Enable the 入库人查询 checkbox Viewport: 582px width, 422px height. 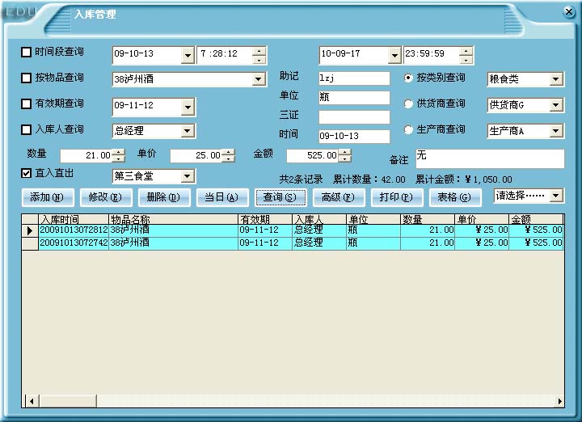(x=26, y=129)
